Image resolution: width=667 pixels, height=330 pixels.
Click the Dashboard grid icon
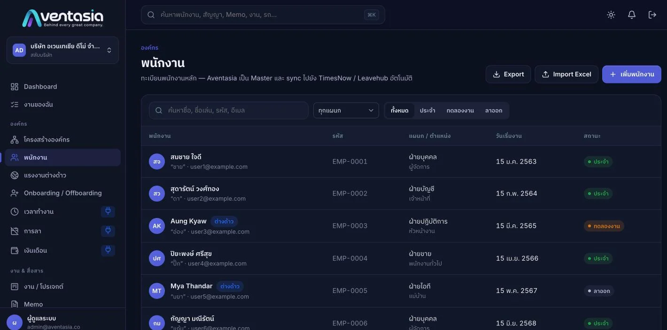(x=15, y=87)
